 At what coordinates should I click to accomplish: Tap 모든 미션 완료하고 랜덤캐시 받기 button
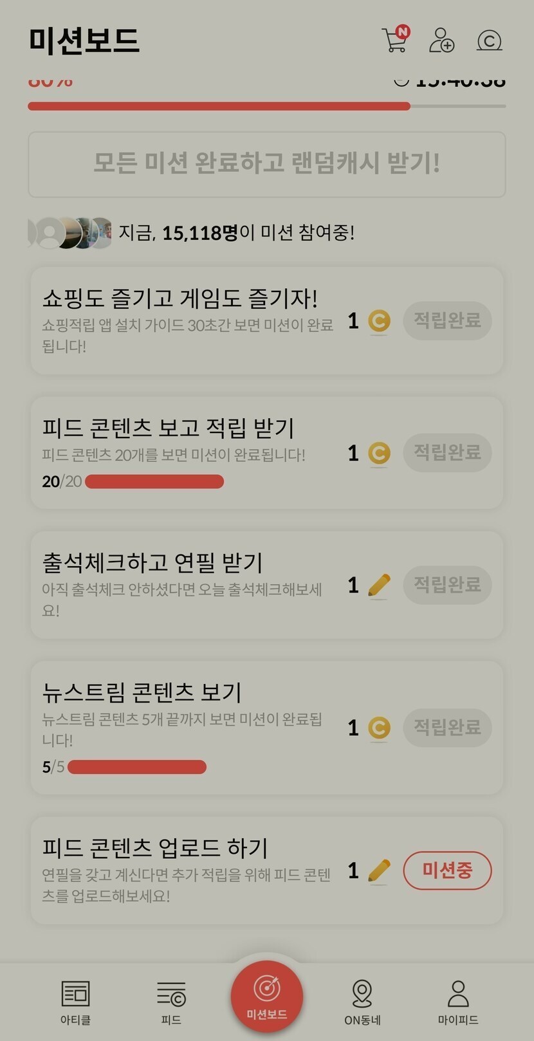[267, 164]
